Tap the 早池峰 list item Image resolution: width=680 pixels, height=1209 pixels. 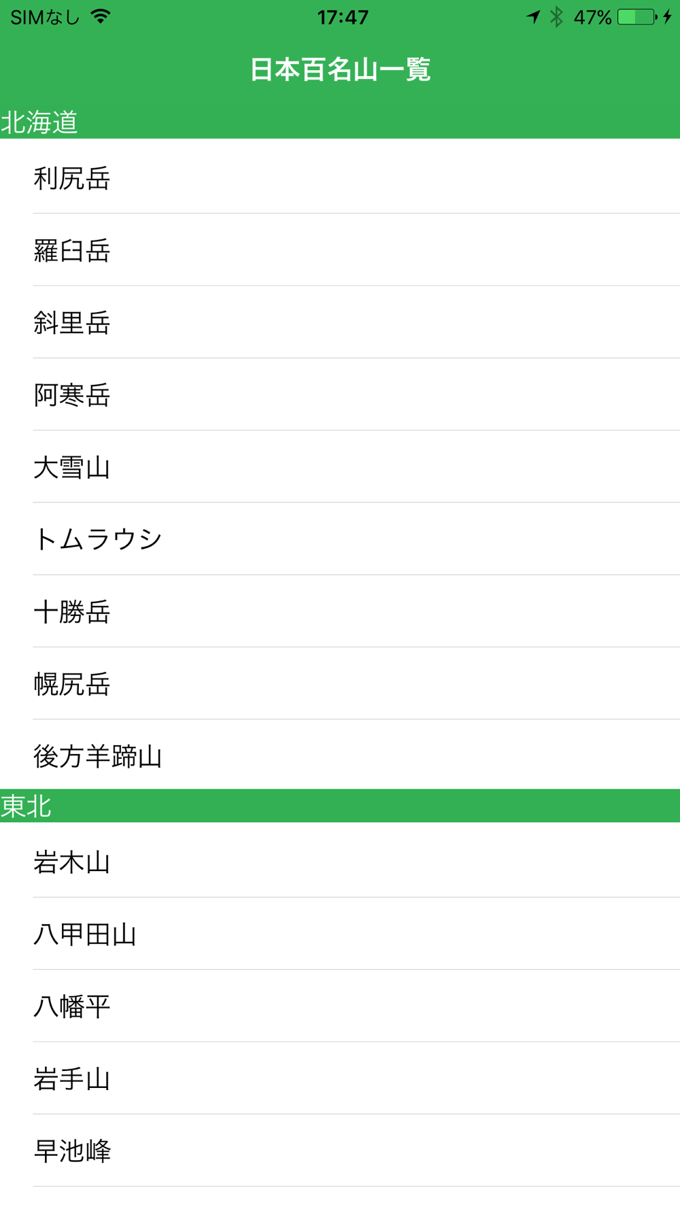pos(340,1151)
